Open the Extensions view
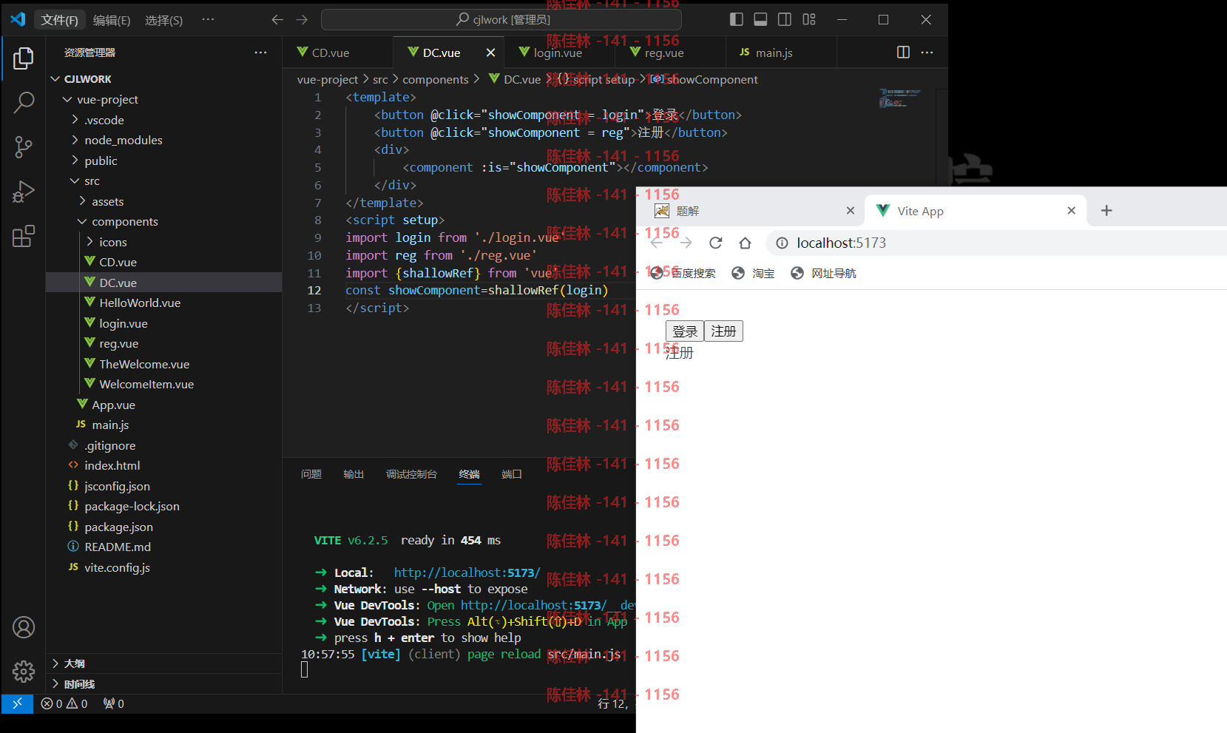 point(24,236)
